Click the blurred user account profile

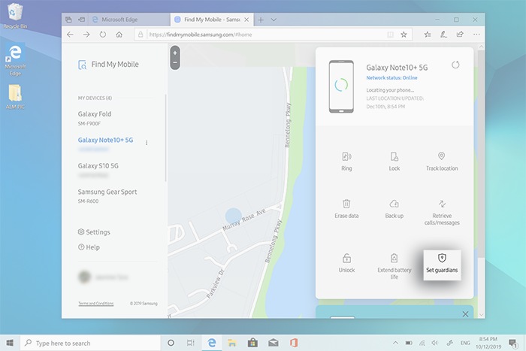pyautogui.click(x=103, y=277)
